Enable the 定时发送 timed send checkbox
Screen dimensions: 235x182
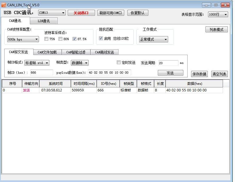point(119,62)
